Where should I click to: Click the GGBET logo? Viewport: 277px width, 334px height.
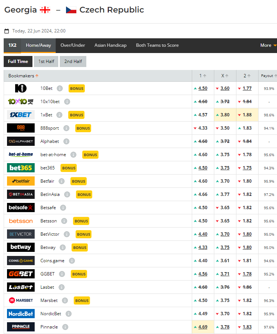click(x=21, y=274)
